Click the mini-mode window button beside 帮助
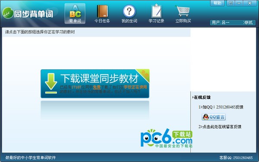Image resolution: width=259 pixels, height=162 pixels. (231, 3)
